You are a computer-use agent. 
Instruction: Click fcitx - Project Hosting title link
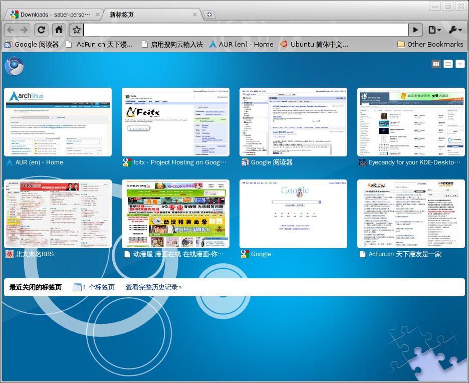[179, 162]
